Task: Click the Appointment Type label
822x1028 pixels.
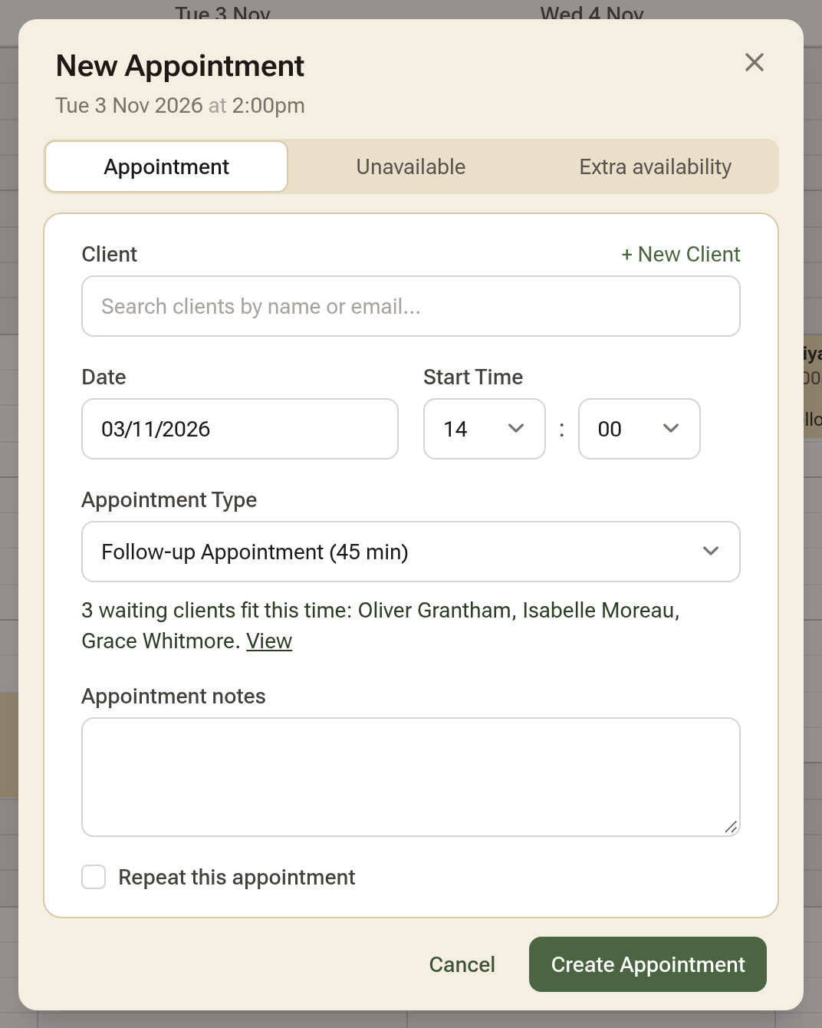Action: coord(169,500)
